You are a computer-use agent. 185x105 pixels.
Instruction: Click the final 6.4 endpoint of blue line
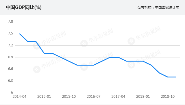[x=176, y=77]
